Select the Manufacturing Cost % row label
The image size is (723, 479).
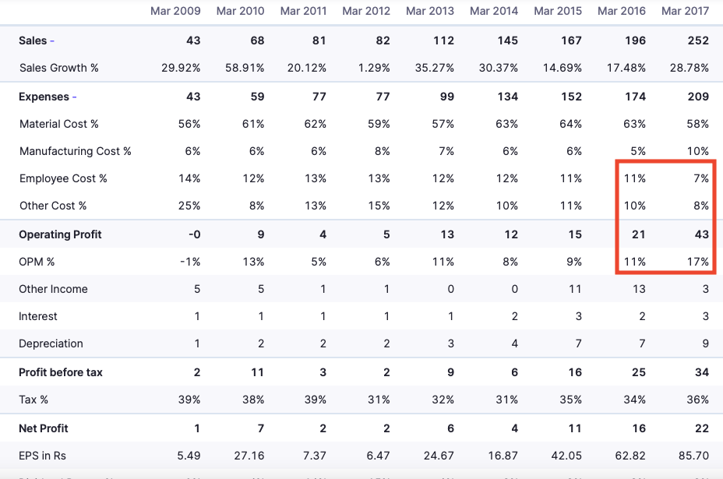click(x=76, y=151)
